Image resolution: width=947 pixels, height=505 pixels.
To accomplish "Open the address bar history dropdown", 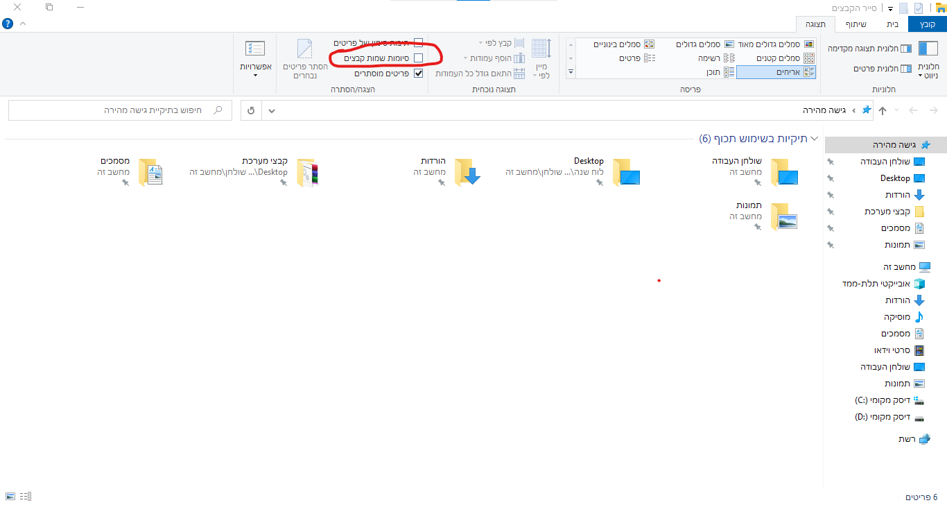I will pos(271,110).
